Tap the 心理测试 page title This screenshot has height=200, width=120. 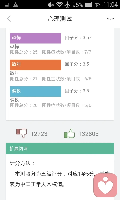(x=60, y=19)
